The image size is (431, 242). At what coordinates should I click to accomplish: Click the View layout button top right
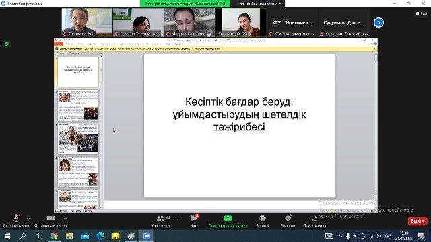(421, 13)
